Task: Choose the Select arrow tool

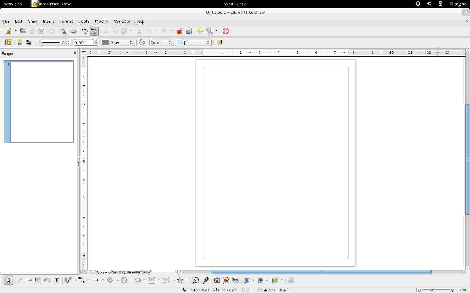Action: click(x=8, y=280)
